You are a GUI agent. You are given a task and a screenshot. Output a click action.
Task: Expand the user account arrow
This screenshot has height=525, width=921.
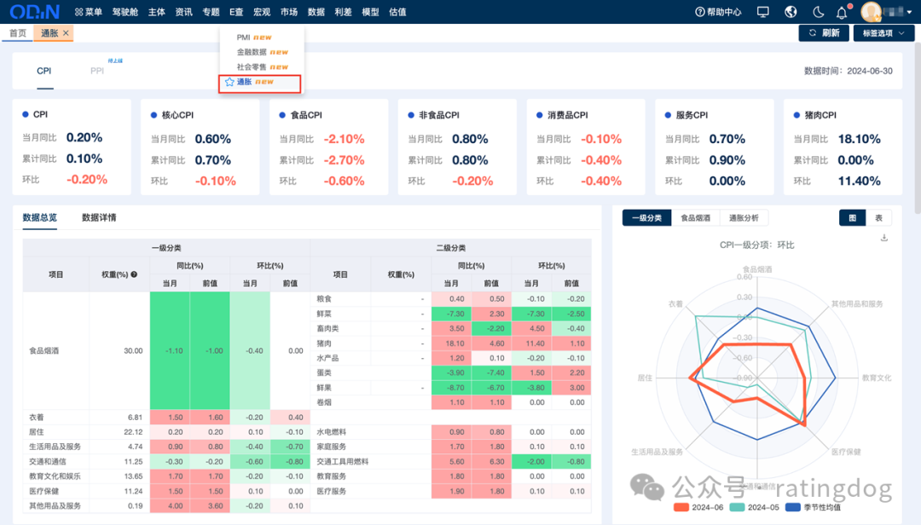click(x=909, y=12)
